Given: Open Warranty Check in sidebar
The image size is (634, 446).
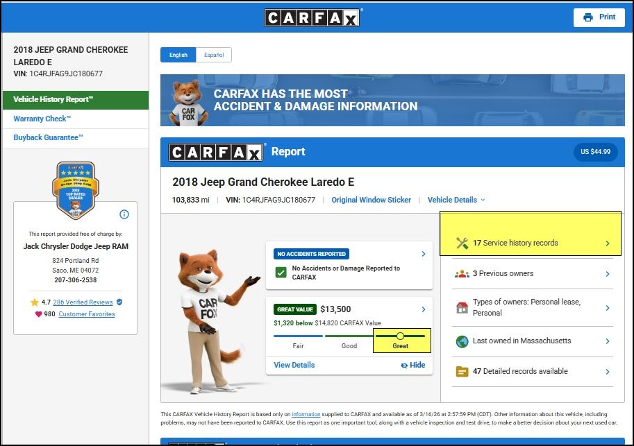Looking at the screenshot, I should (x=42, y=119).
